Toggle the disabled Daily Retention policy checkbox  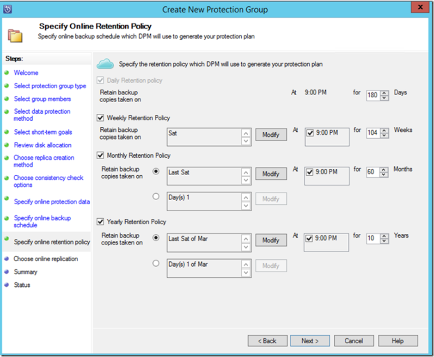[100, 80]
